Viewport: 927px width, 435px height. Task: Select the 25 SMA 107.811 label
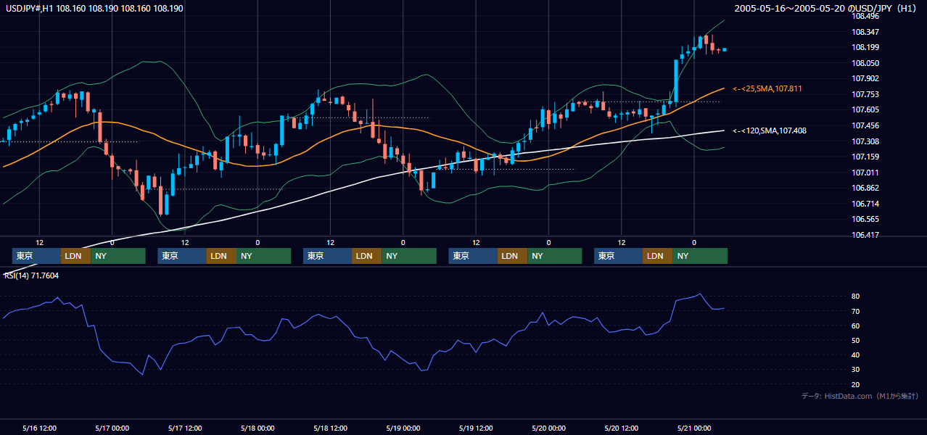(767, 88)
